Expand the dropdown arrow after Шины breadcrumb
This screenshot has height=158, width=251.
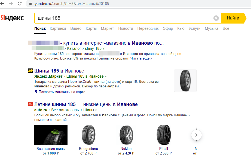[x=96, y=110]
